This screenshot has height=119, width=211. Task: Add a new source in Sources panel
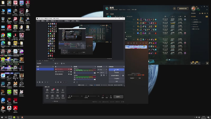click(x=56, y=82)
